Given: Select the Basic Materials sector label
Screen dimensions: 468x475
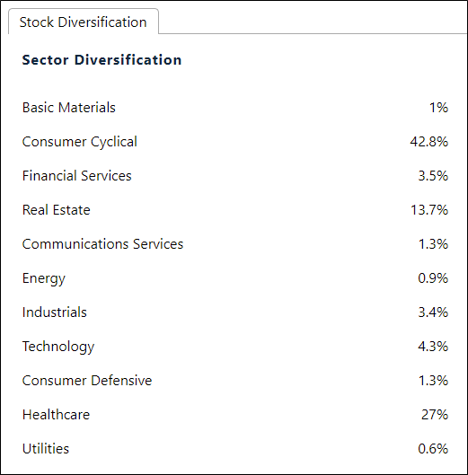Looking at the screenshot, I should point(69,108).
